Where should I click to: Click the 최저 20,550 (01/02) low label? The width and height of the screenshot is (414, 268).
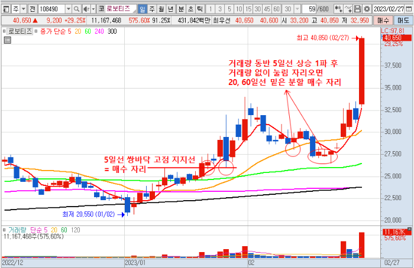[x=89, y=214]
